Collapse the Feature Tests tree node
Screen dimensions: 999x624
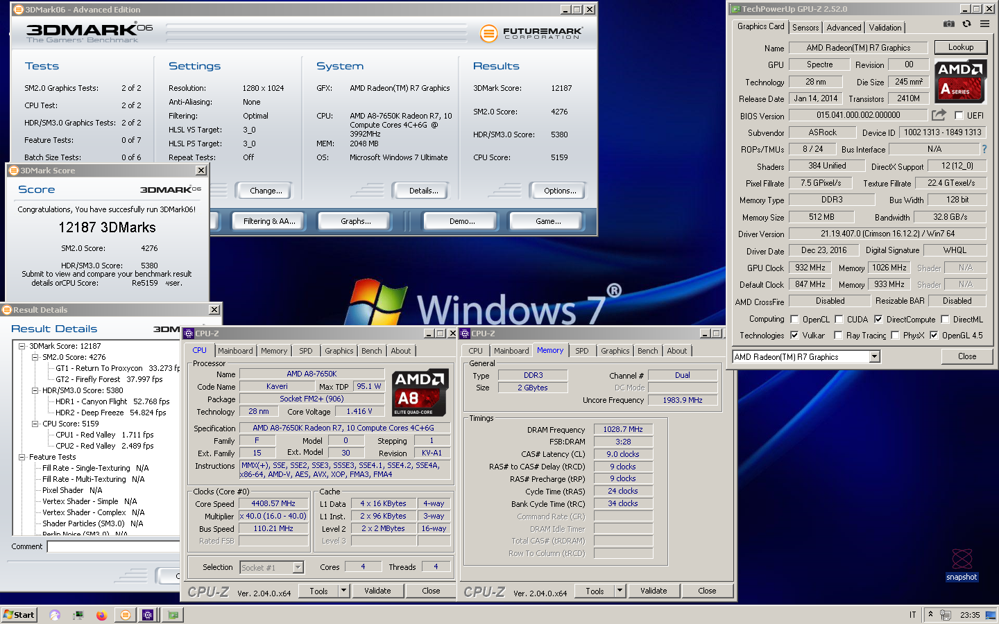click(22, 457)
